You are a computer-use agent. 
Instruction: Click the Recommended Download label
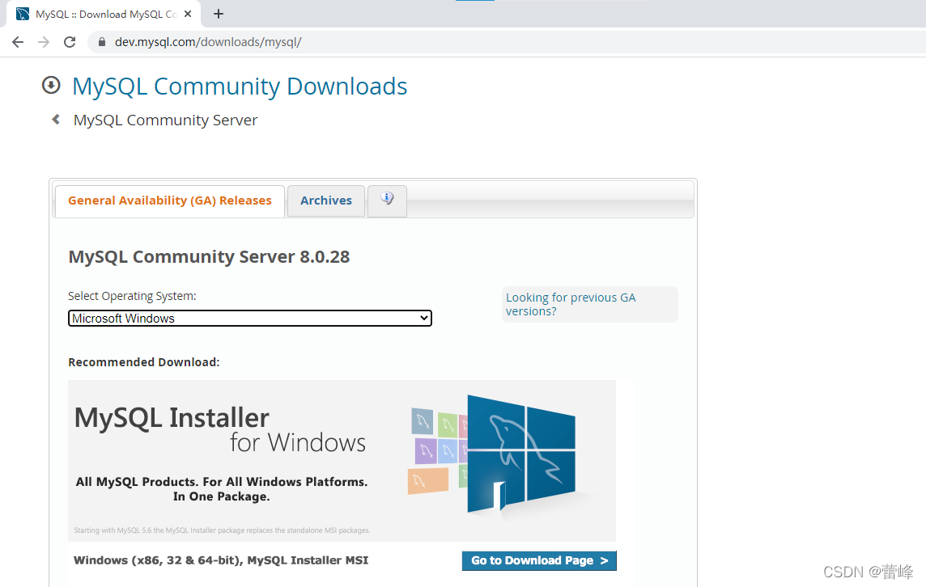coord(143,362)
